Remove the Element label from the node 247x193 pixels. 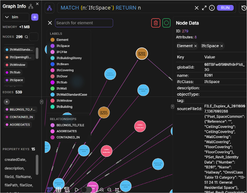(x=195, y=46)
